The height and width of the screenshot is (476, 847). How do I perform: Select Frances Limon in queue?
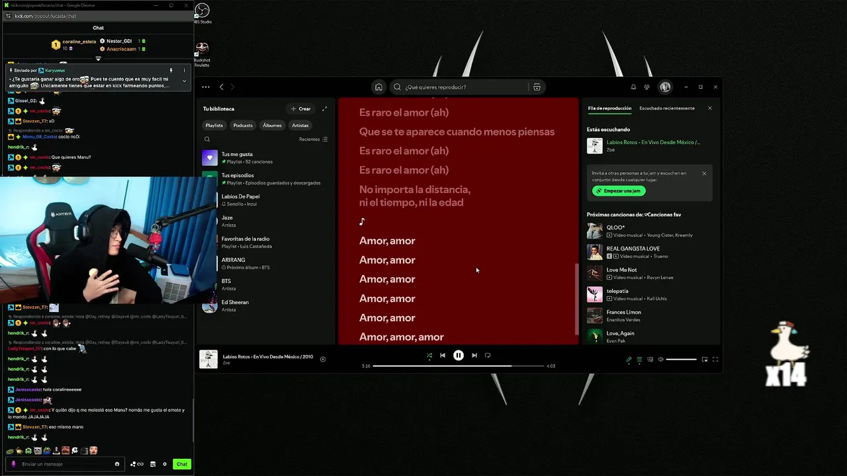[650, 315]
